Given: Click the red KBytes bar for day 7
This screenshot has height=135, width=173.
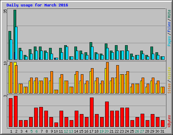Looking at the screenshot, I should (x=41, y=117).
